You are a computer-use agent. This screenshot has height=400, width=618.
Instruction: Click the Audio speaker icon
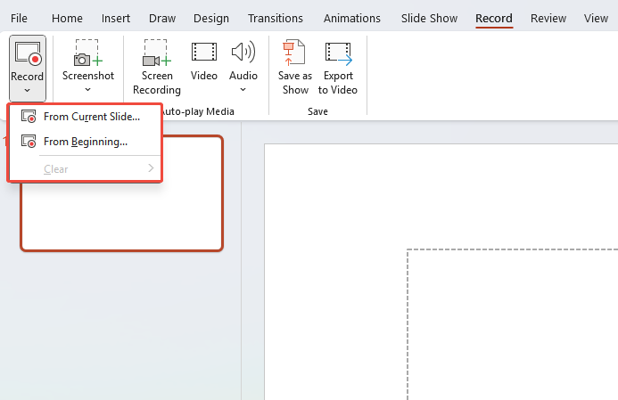[243, 54]
